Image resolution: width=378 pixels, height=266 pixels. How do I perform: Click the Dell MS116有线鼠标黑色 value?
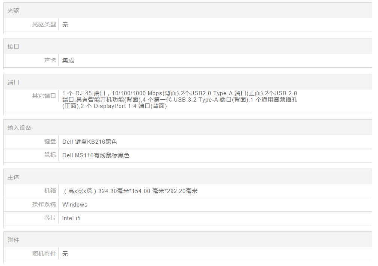pos(96,155)
